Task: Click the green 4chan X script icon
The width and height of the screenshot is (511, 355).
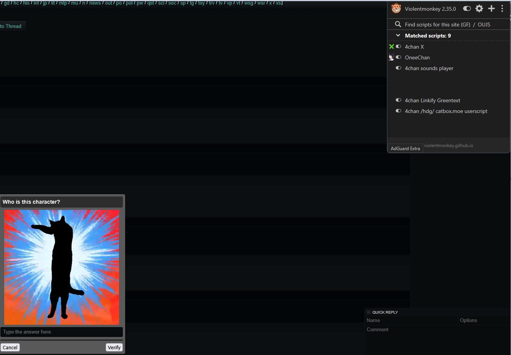Action: click(392, 47)
